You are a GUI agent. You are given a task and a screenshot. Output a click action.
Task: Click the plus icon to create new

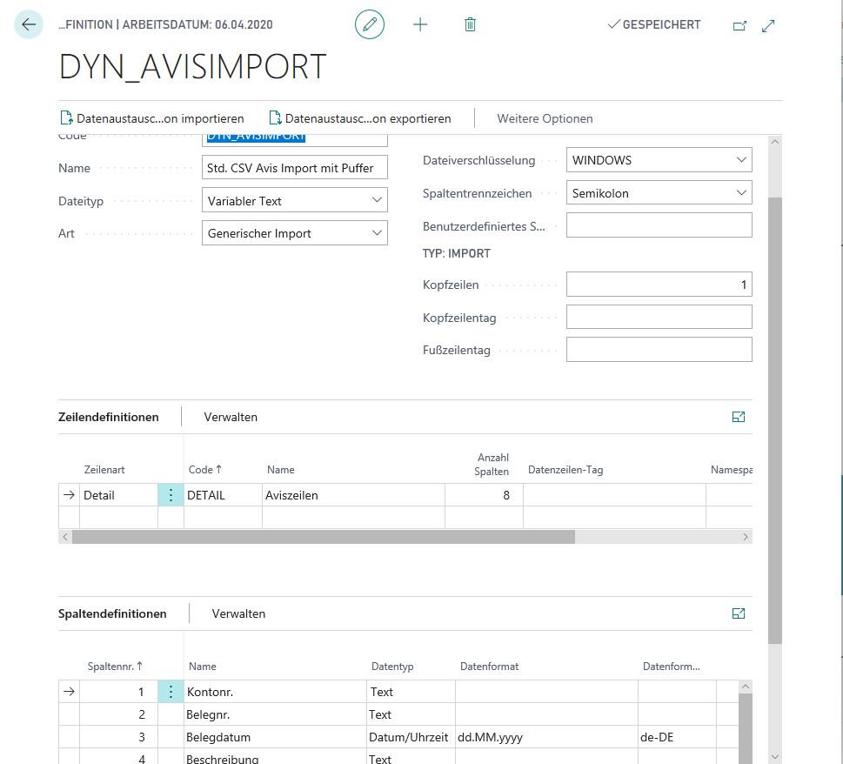tap(420, 24)
